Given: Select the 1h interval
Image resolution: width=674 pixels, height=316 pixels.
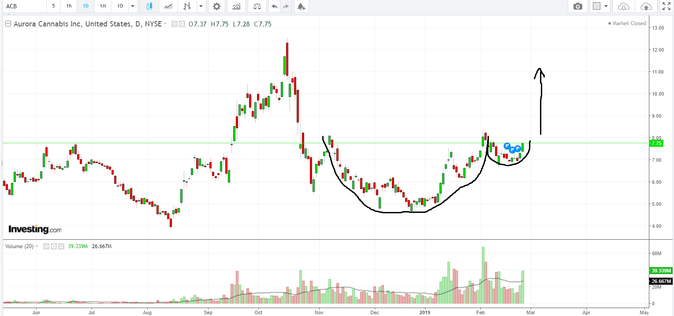Looking at the screenshot, I should (x=69, y=6).
